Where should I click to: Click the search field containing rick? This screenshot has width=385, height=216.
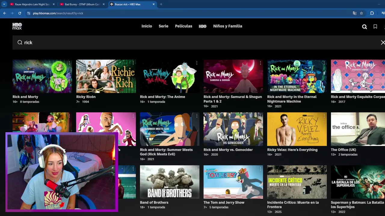[199, 43]
